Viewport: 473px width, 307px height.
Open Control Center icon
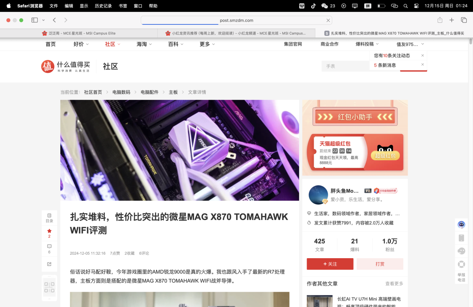416,6
